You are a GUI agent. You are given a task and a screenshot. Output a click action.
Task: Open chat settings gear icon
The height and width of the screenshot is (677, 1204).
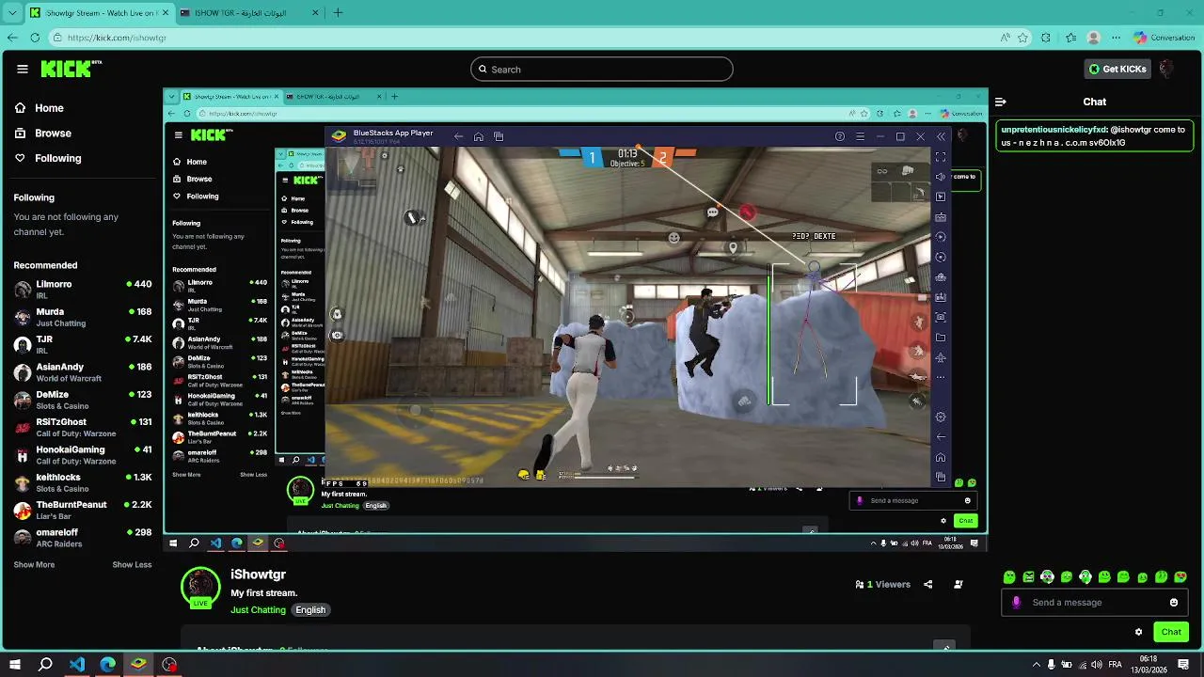tap(1138, 632)
